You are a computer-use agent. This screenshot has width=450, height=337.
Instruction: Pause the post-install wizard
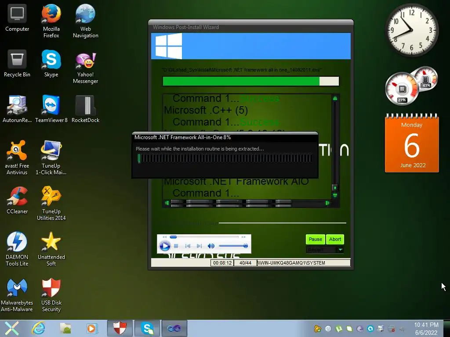(x=316, y=239)
